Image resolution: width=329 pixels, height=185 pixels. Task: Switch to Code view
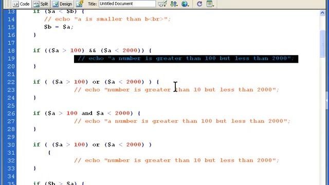(x=21, y=4)
